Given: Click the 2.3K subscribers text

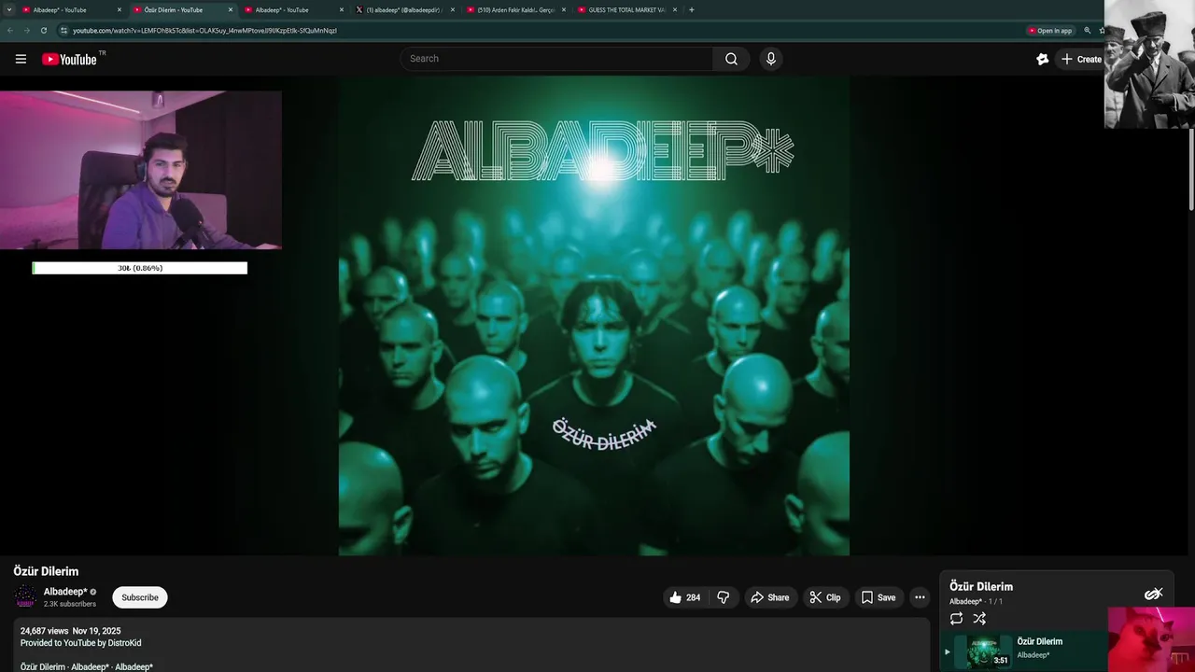Looking at the screenshot, I should click(x=70, y=604).
